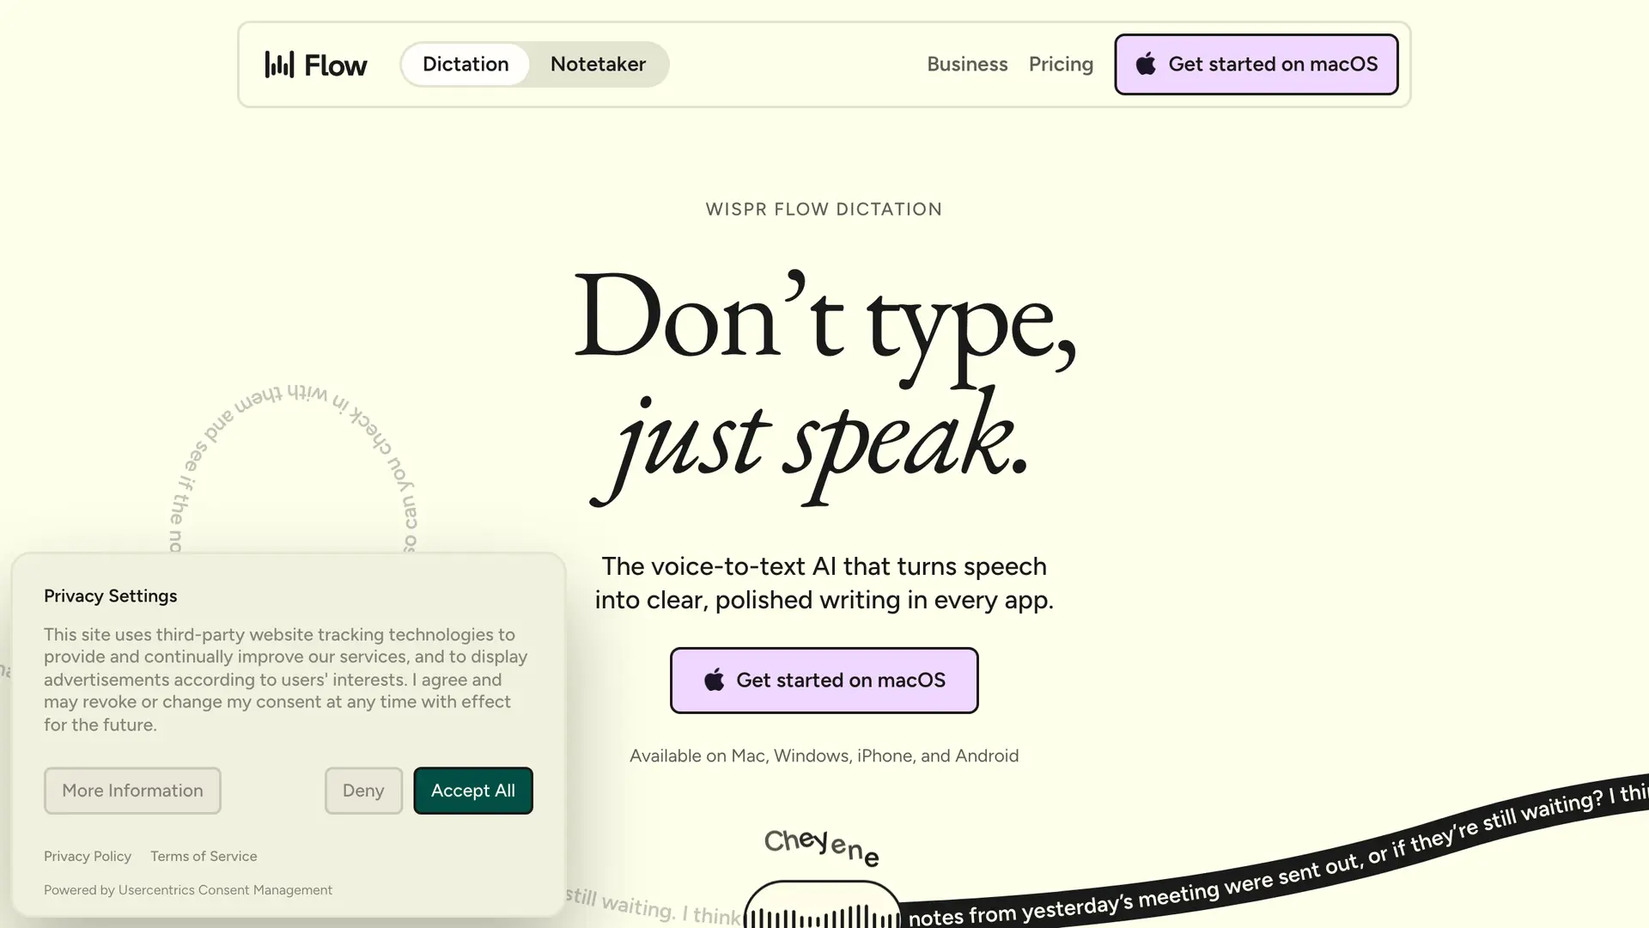Accept all tracking cookies
The image size is (1649, 928).
coord(473,791)
